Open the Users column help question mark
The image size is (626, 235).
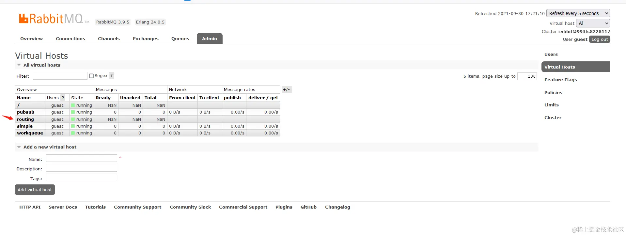pos(63,98)
